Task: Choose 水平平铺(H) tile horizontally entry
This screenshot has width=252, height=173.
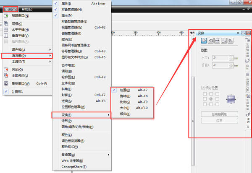Action: click(x=27, y=30)
